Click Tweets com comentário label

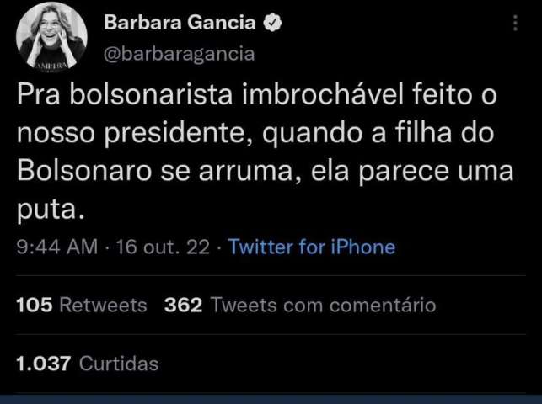[323, 305]
